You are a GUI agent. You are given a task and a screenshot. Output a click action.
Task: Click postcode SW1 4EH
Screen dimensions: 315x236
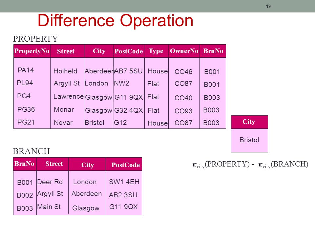click(x=124, y=182)
